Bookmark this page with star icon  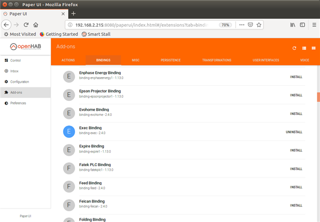point(259,24)
